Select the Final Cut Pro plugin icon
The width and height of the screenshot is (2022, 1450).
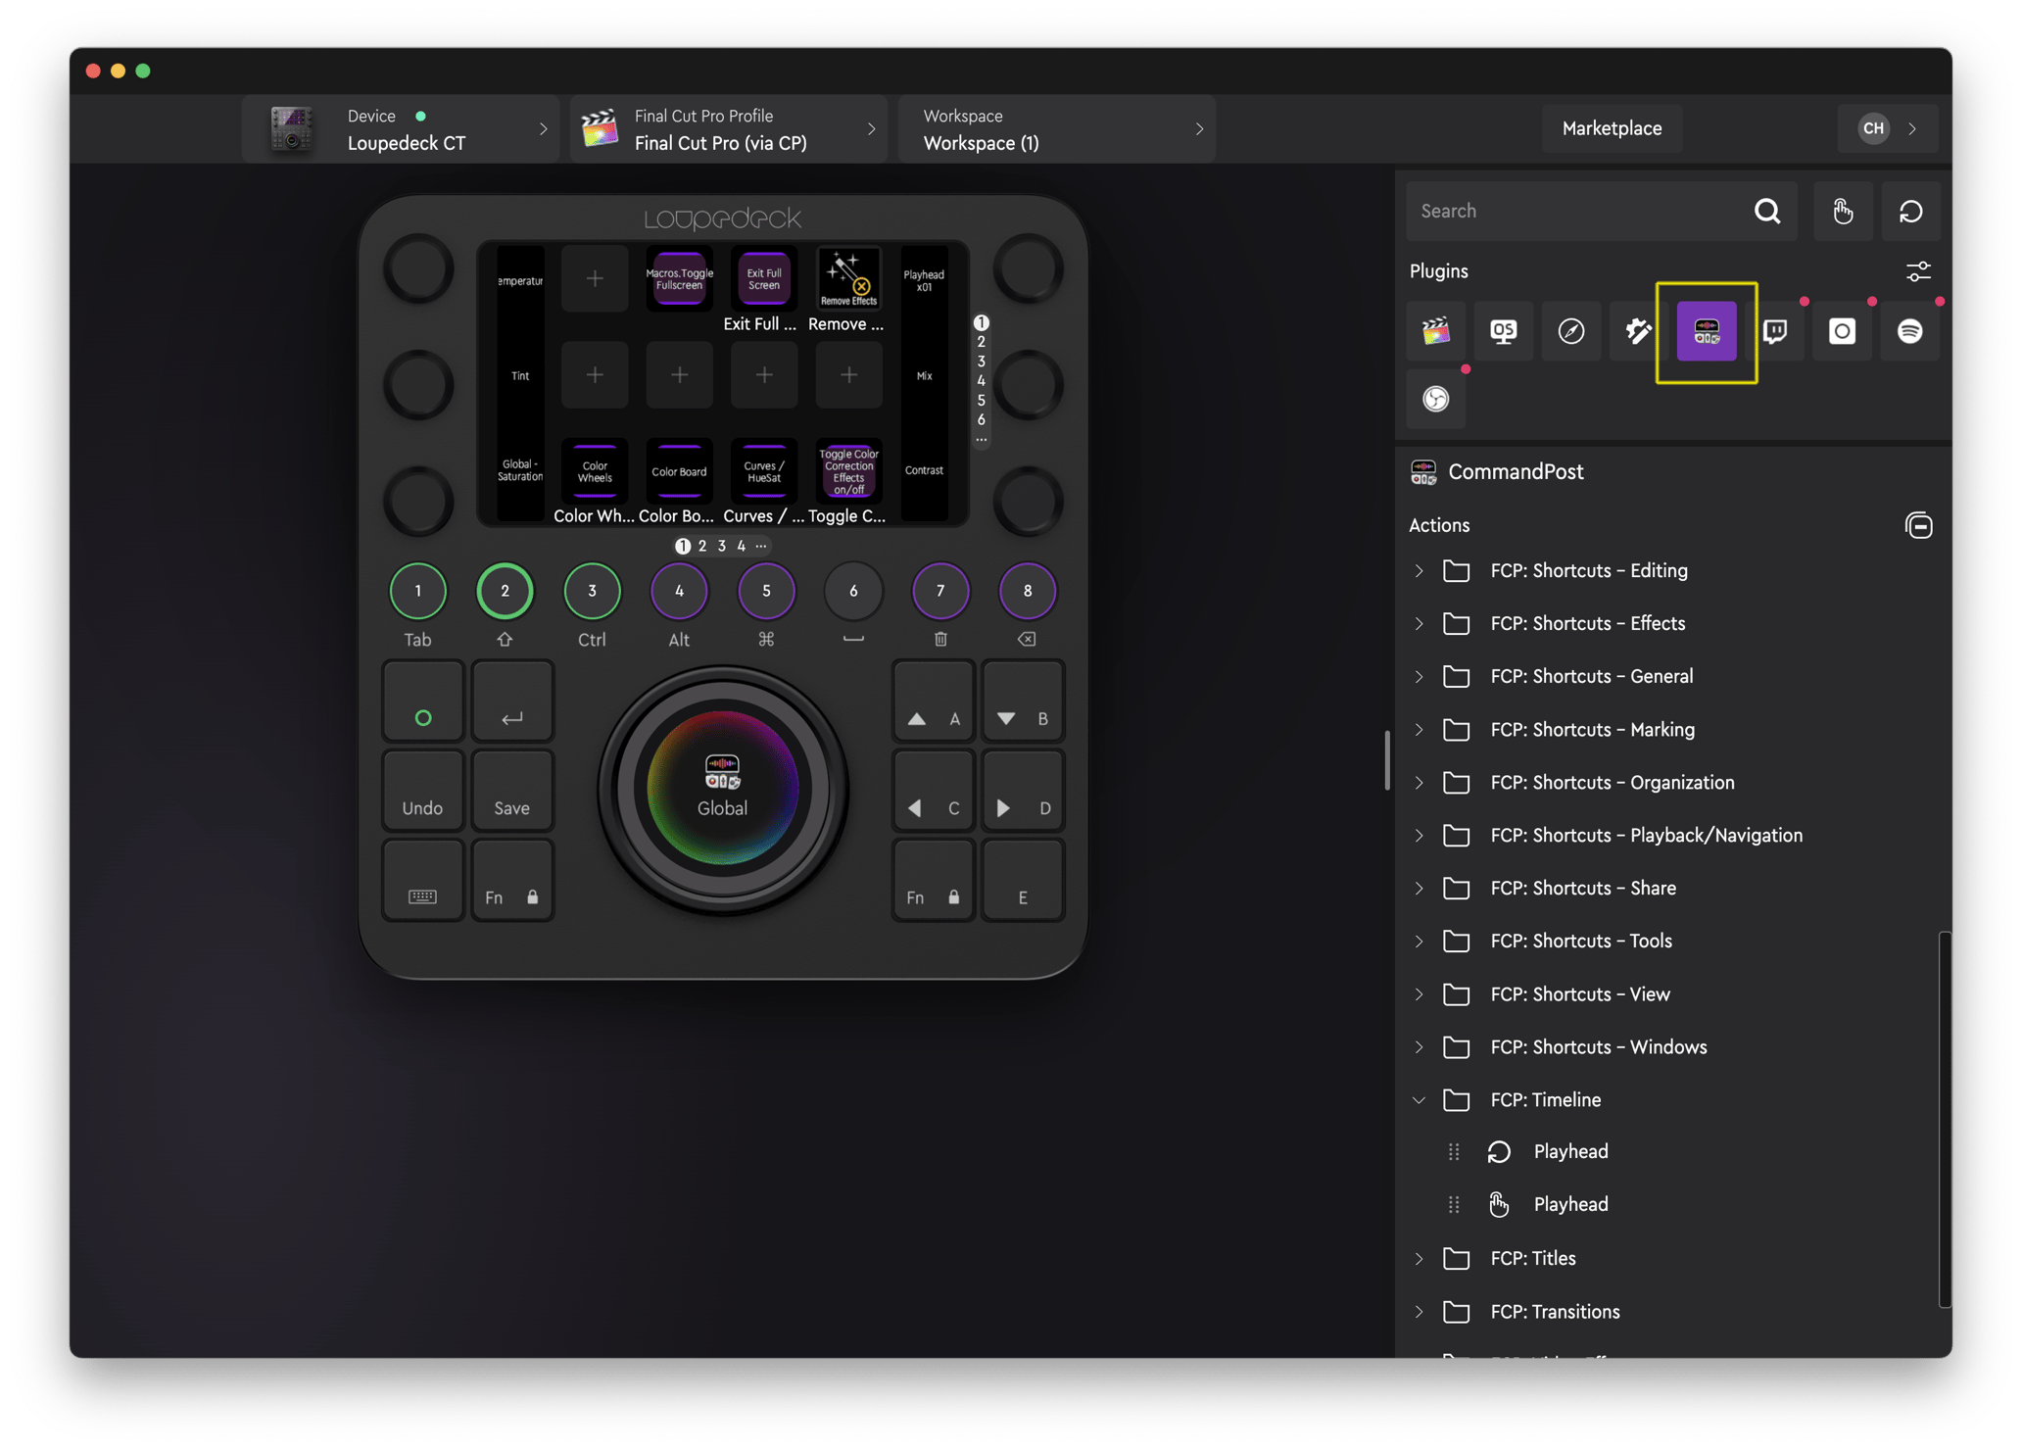[x=1435, y=331]
